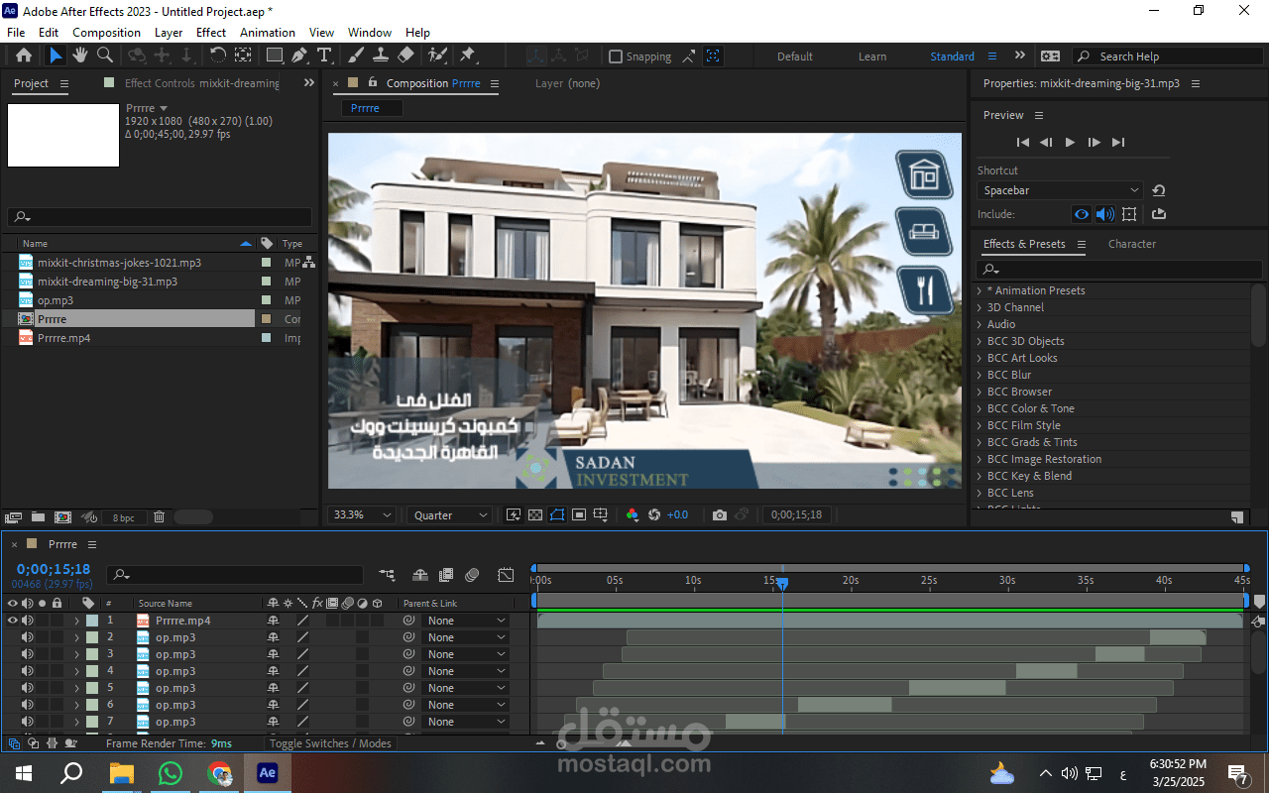Expand Animation Presets category

[980, 290]
